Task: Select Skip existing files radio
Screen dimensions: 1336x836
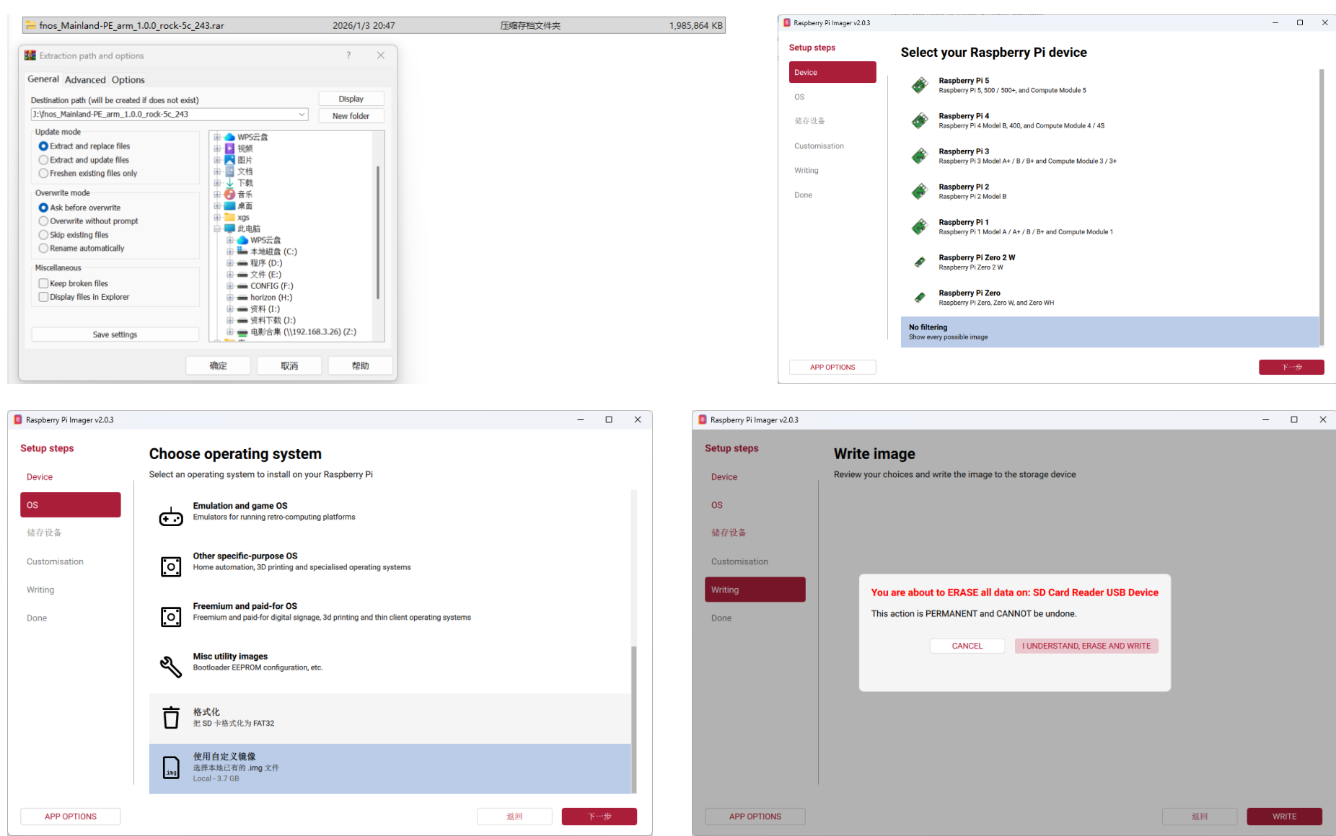Action: [x=43, y=235]
